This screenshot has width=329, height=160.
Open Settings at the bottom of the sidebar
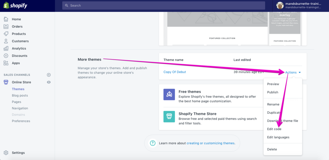tap(18, 153)
